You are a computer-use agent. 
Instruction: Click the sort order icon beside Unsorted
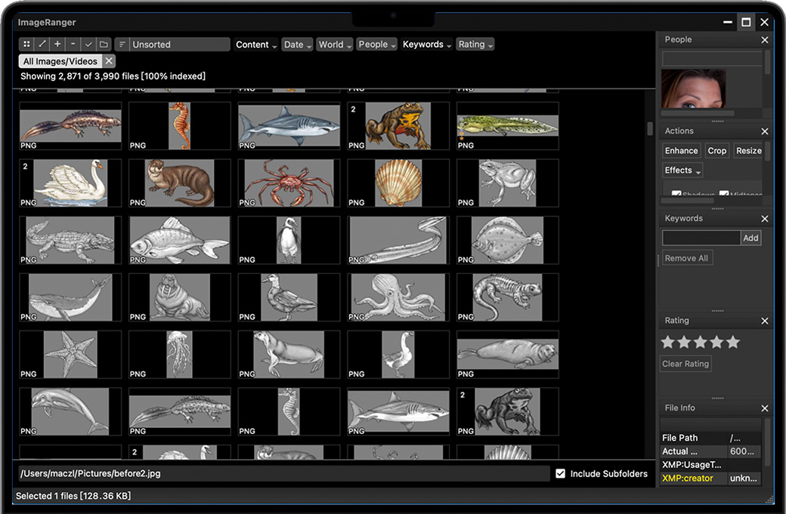pos(122,45)
